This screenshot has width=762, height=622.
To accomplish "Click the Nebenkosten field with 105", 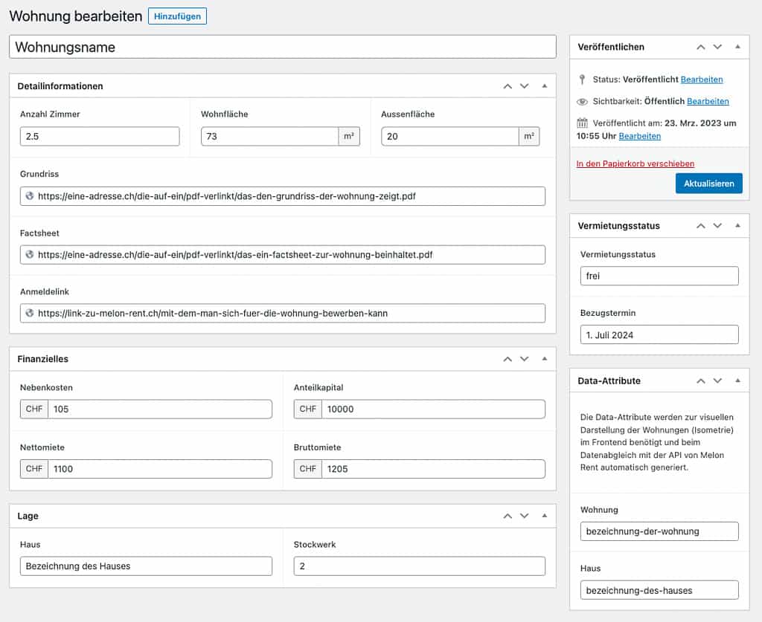I will (x=160, y=409).
